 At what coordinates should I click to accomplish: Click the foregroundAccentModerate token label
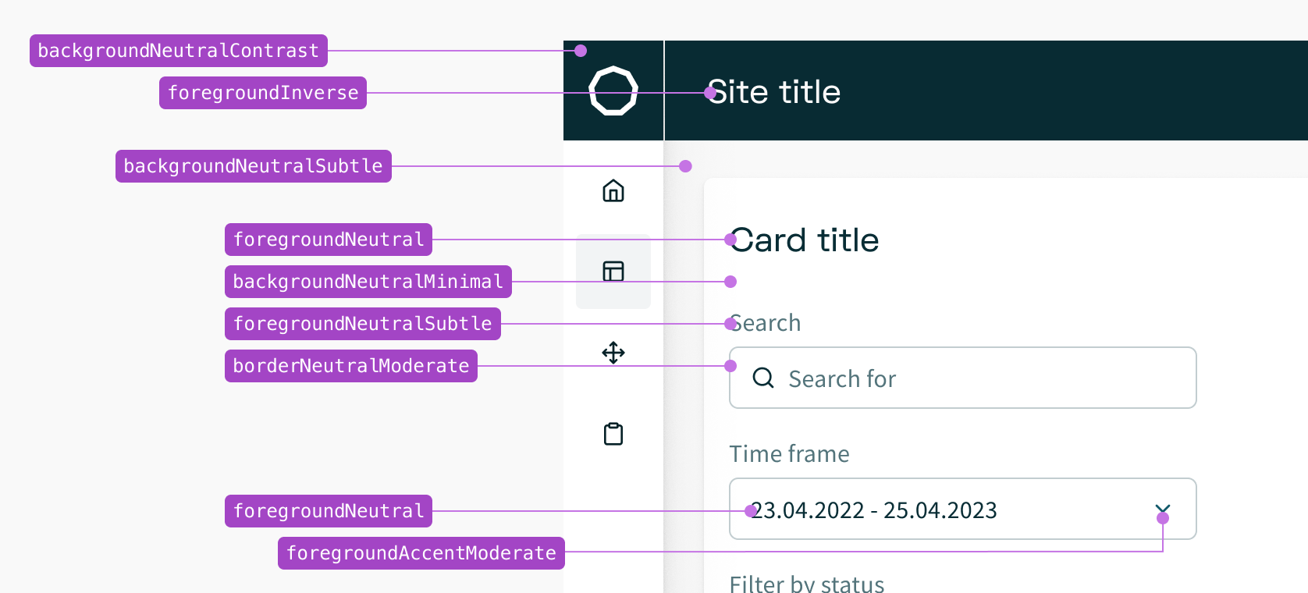tap(421, 553)
